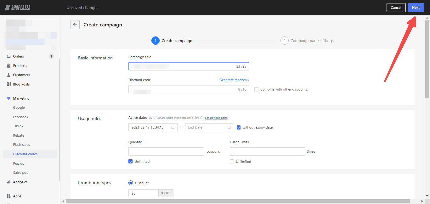Focus the Usage limits times input
This screenshot has width=430, height=204.
pos(268,152)
